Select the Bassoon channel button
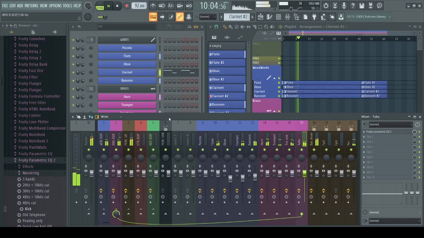The height and width of the screenshot is (238, 424). click(x=127, y=80)
